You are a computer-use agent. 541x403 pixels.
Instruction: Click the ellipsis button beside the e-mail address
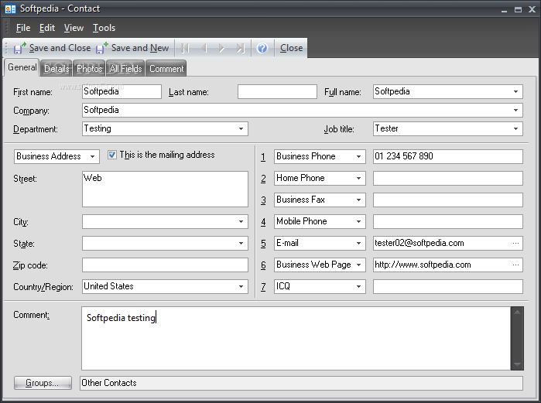click(515, 243)
